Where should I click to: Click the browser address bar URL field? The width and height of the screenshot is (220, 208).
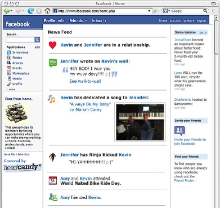click(x=102, y=11)
